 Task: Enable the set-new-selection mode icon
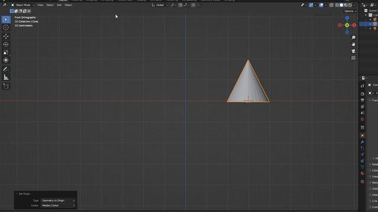click(x=12, y=11)
